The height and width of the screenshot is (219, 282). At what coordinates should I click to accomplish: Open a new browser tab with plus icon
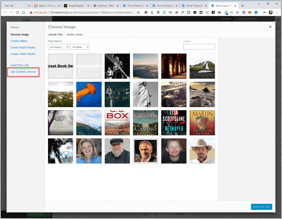pos(243,5)
